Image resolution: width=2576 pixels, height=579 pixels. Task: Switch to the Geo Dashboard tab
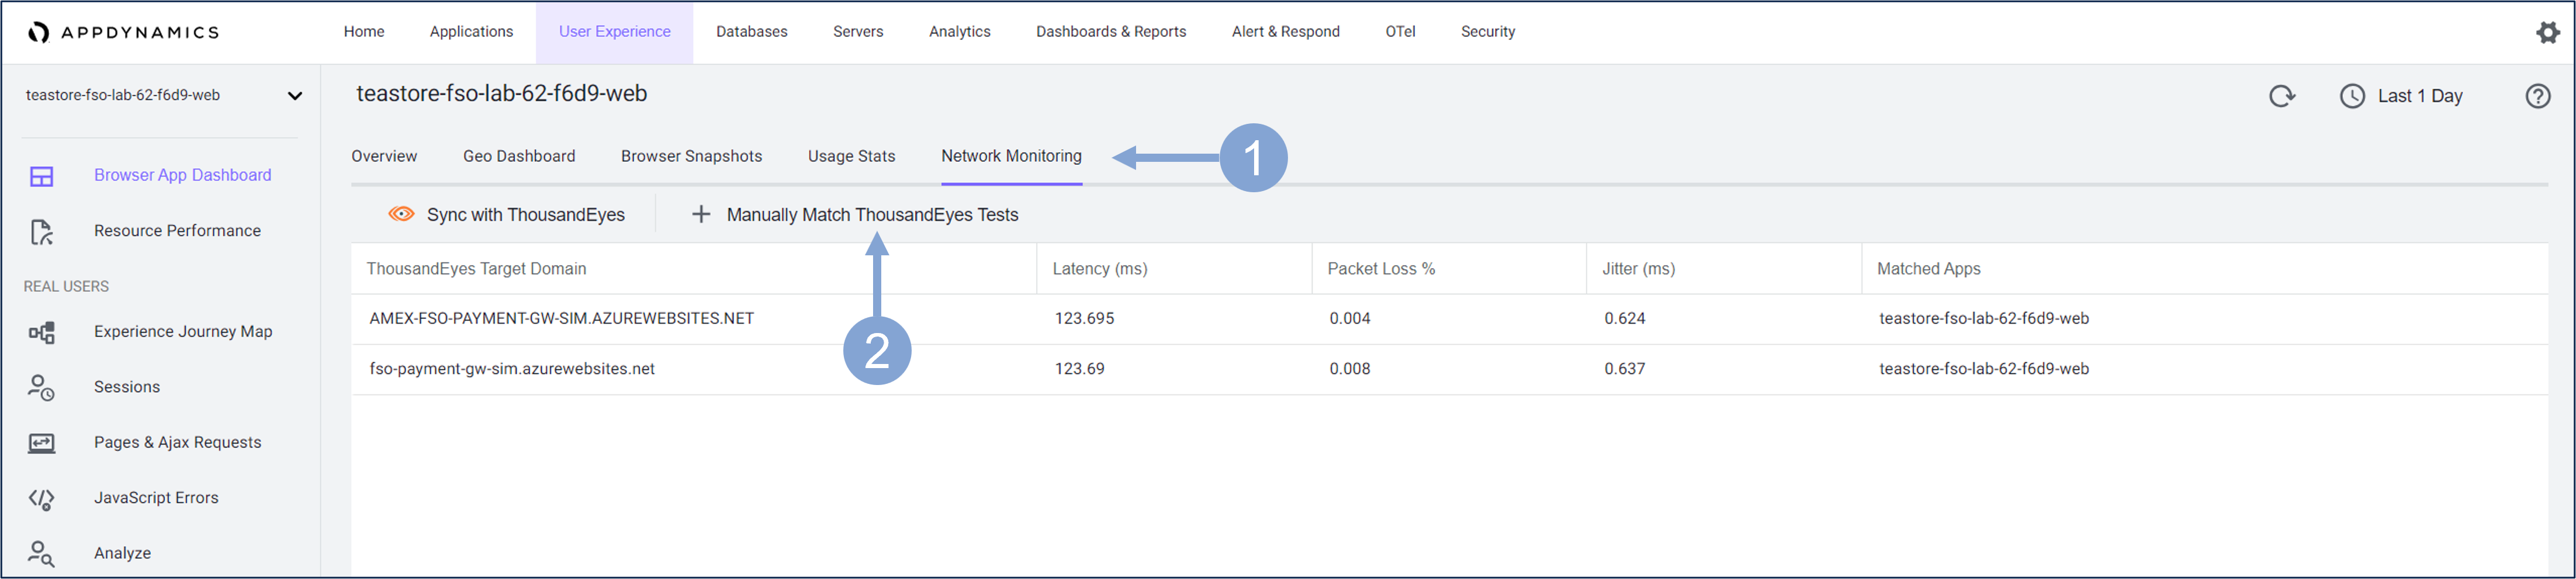pos(518,156)
